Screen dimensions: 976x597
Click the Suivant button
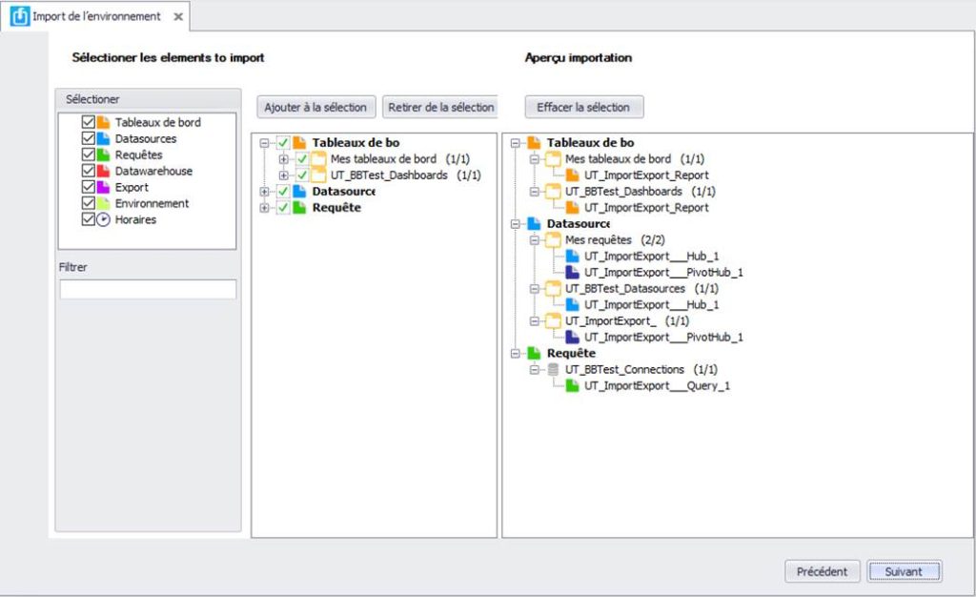(904, 571)
